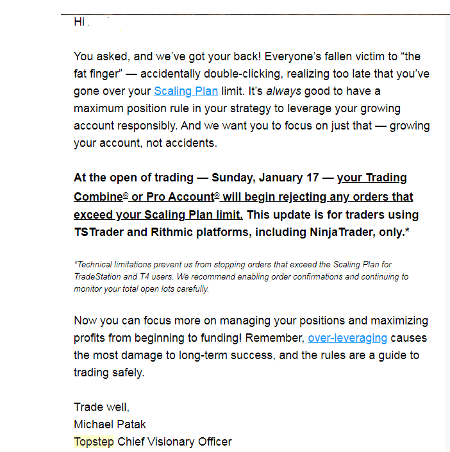Click the signature name 'Michael Patak'

(x=110, y=424)
